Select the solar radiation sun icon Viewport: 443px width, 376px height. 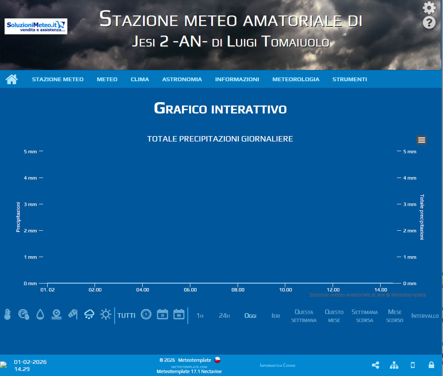105,314
